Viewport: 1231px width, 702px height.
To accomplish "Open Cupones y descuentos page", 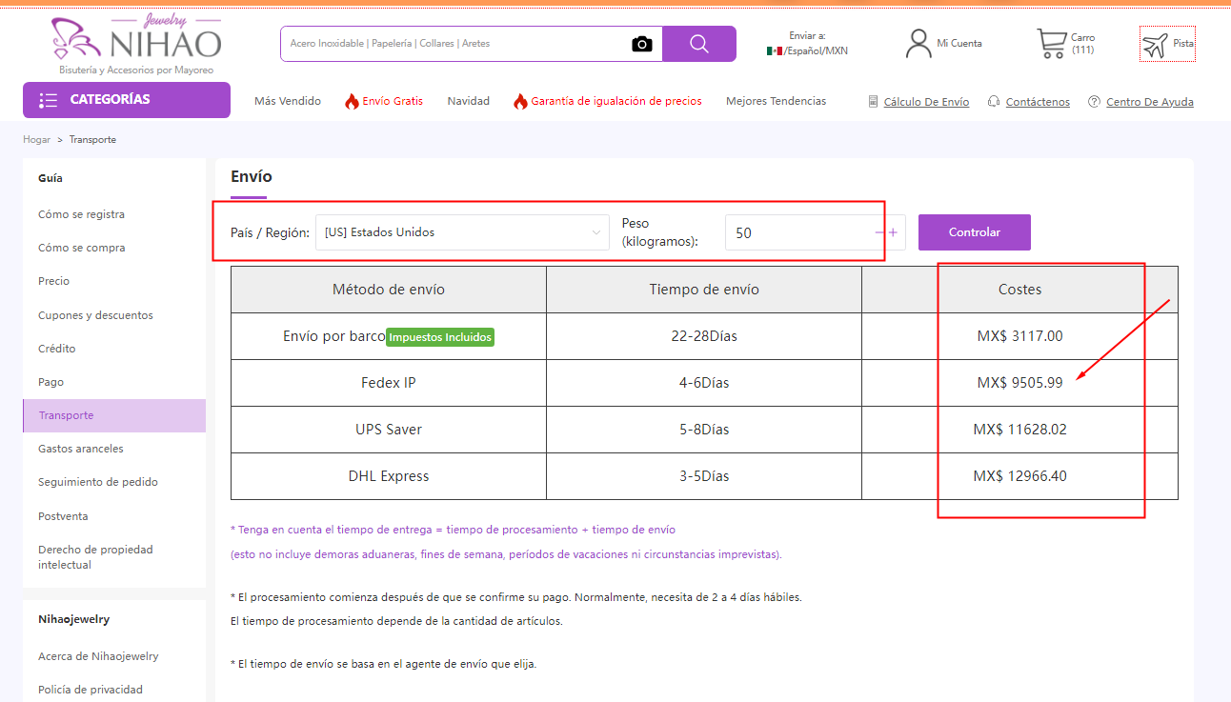I will [95, 315].
